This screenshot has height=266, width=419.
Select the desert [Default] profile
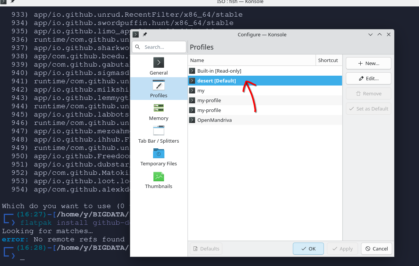click(265, 81)
